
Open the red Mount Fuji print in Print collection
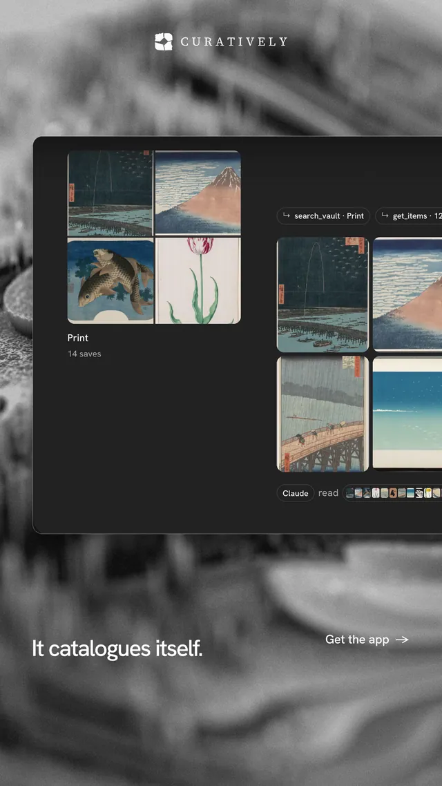198,193
